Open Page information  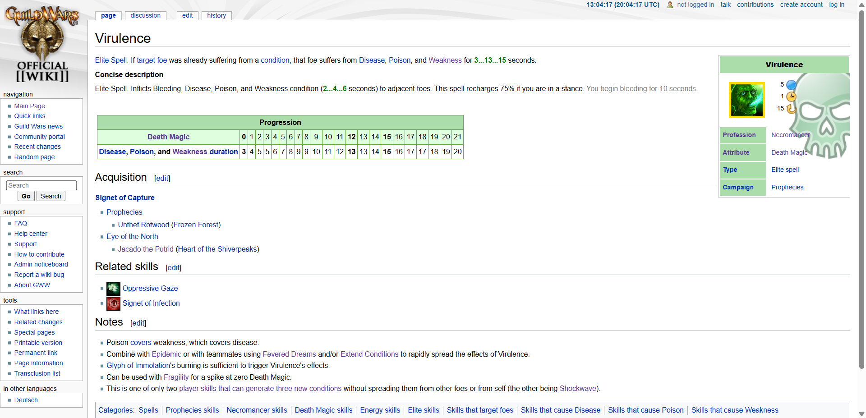coord(38,363)
